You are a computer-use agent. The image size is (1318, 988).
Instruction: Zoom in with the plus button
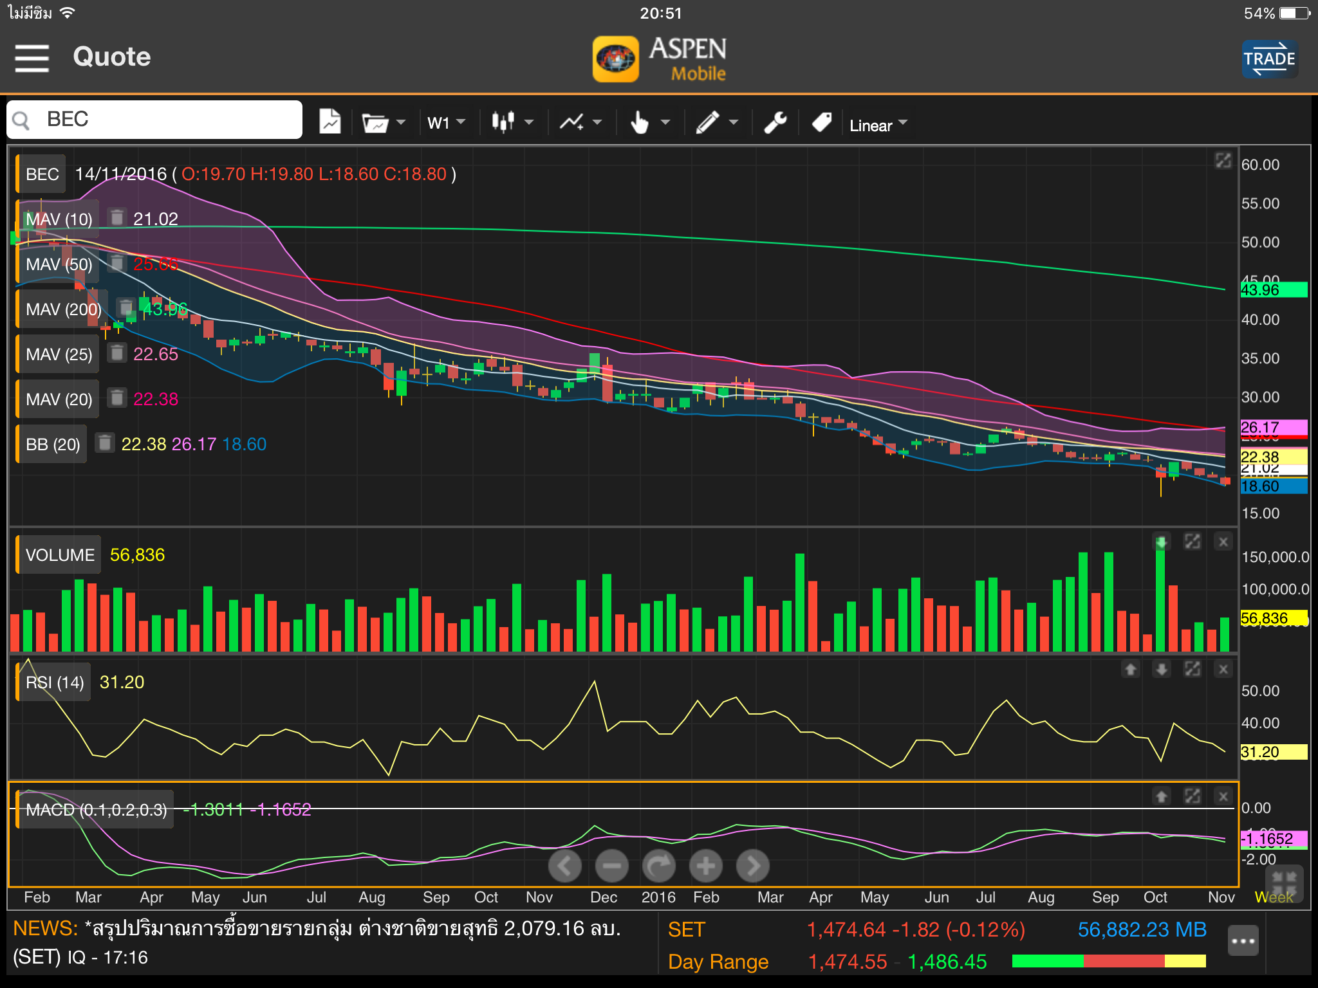click(x=706, y=866)
